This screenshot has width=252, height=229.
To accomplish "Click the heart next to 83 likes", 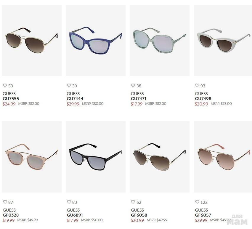I will [x=69, y=202].
